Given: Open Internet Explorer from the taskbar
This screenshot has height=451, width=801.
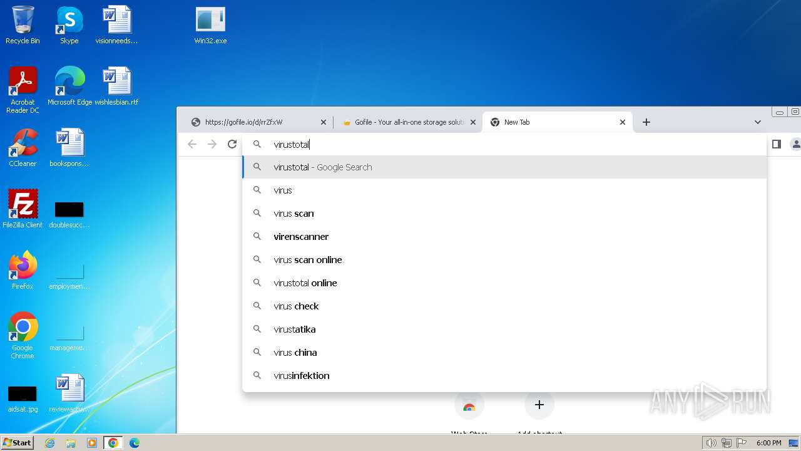Looking at the screenshot, I should coord(50,443).
